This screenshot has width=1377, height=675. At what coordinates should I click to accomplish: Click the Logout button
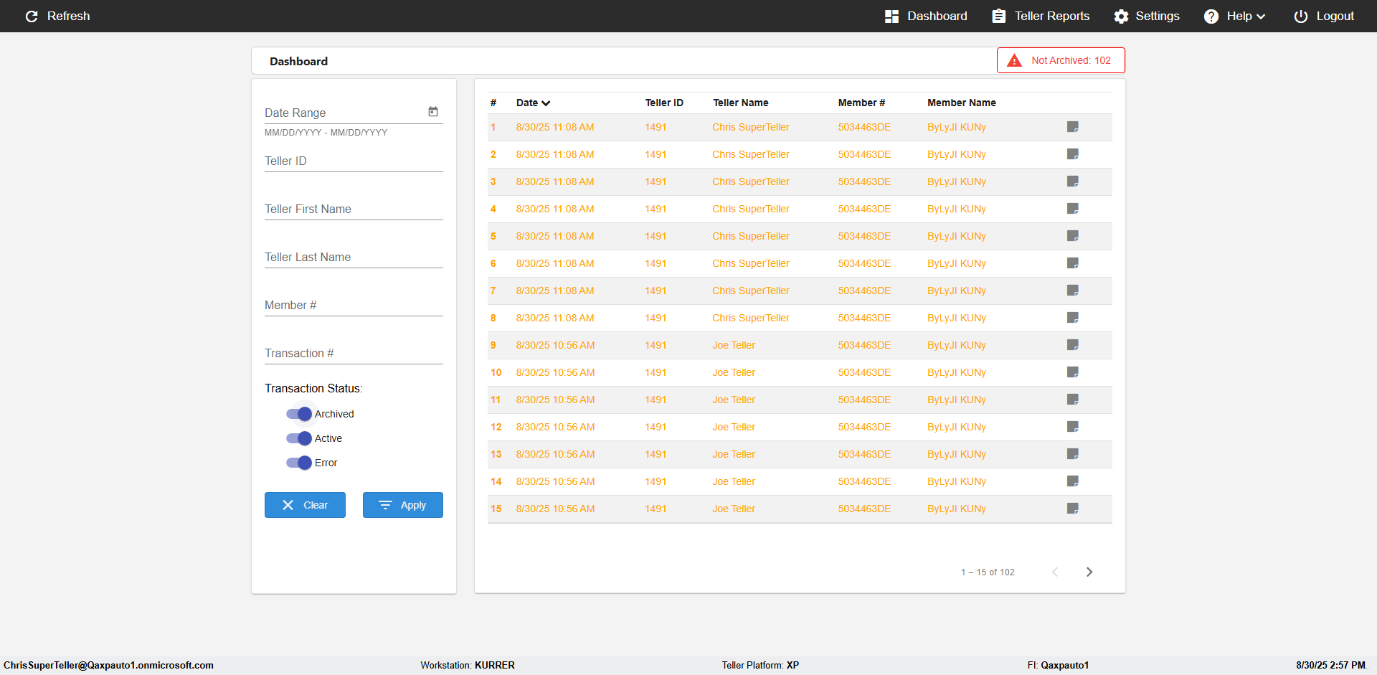coord(1324,16)
